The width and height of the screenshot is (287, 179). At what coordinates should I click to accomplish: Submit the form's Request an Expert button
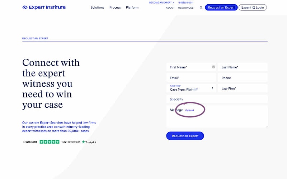[185, 136]
